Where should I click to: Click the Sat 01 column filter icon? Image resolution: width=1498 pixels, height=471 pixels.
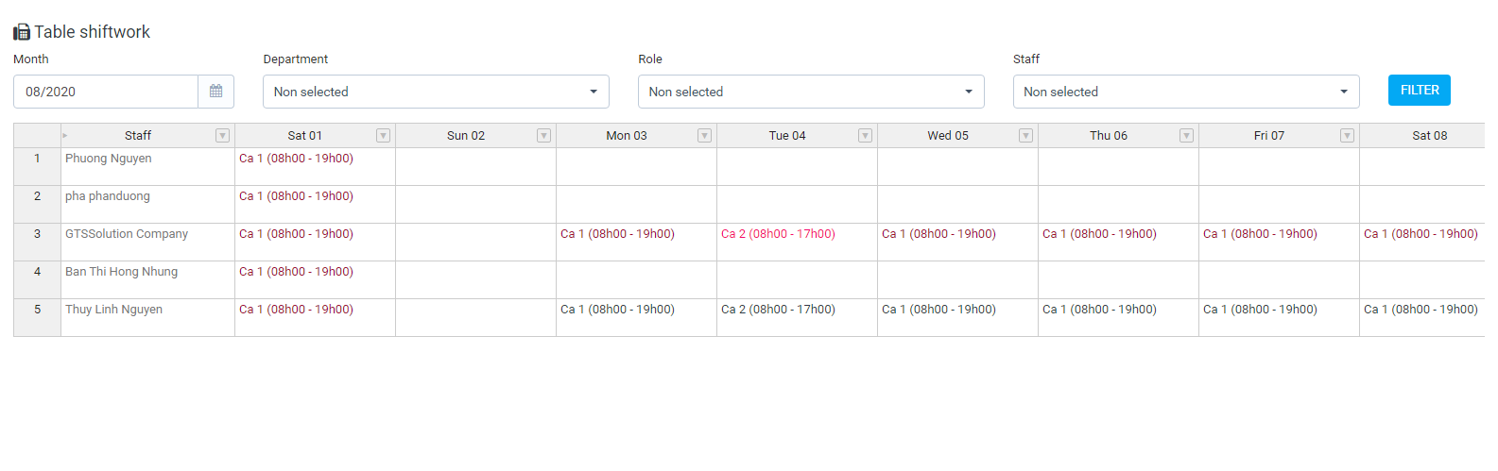pos(383,136)
